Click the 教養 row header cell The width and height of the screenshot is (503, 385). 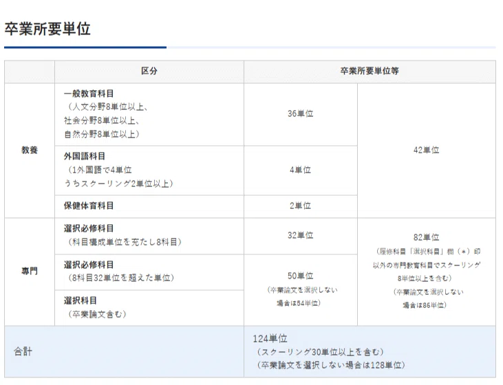[x=30, y=150]
